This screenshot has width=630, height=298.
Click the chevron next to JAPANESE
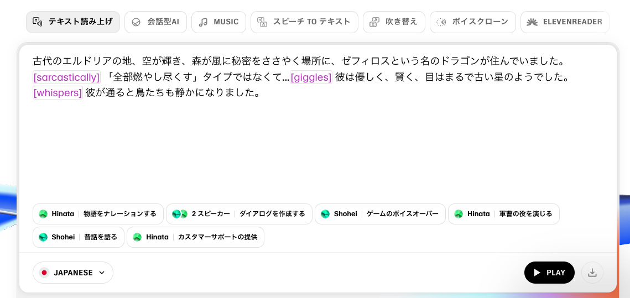(x=102, y=273)
